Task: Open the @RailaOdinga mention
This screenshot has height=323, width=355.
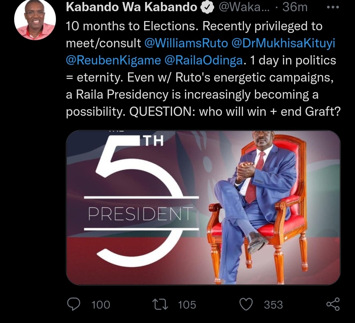Action: (x=204, y=60)
